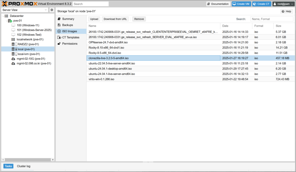The height and width of the screenshot is (172, 296).
Task: Switch to the CT Templates section
Action: click(71, 38)
